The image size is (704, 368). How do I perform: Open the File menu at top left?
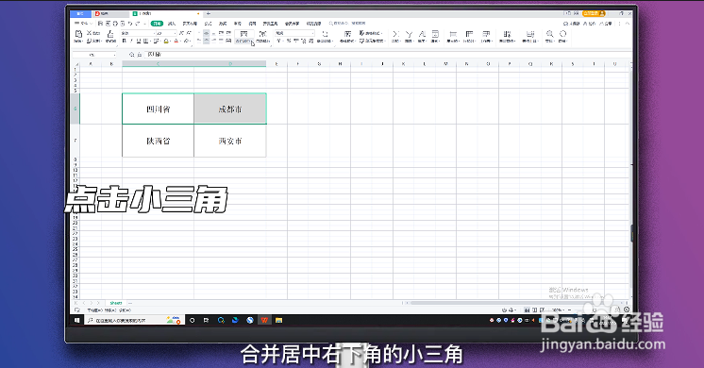83,24
